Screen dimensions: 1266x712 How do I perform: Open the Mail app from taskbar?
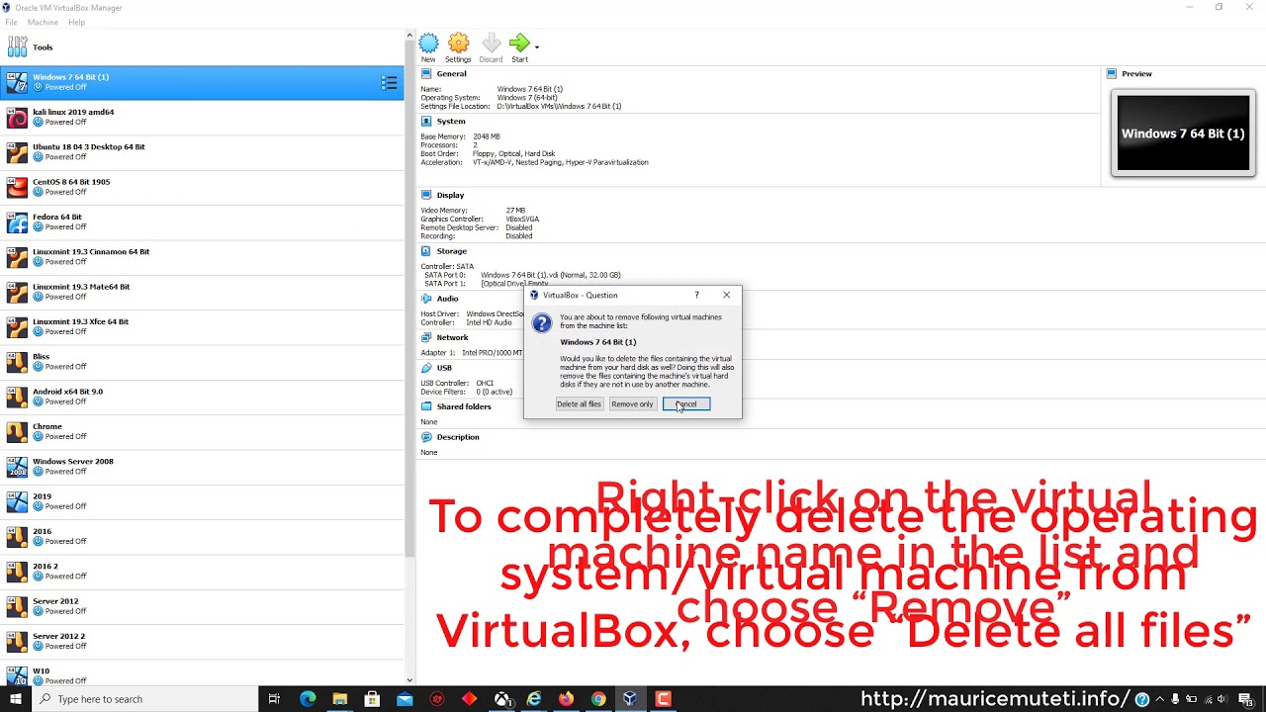(405, 699)
